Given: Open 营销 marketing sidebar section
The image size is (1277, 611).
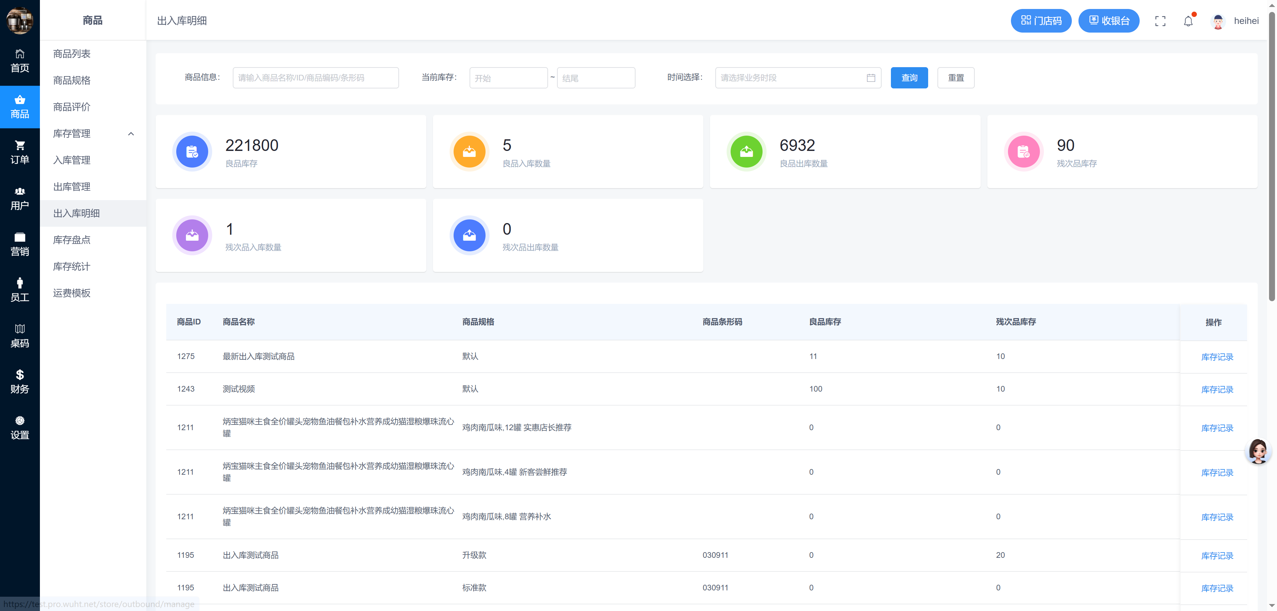Looking at the screenshot, I should coord(20,244).
